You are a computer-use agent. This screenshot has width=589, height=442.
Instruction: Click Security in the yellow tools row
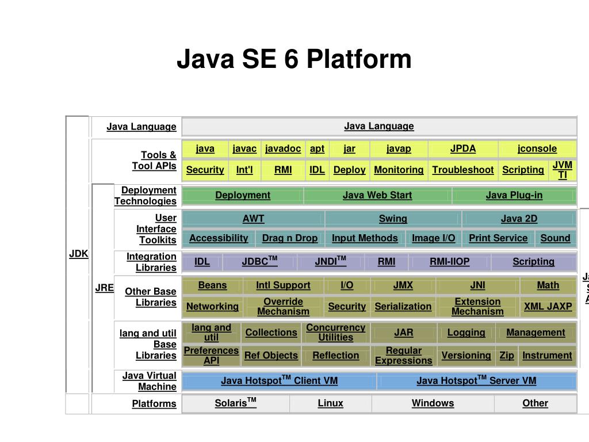point(205,170)
